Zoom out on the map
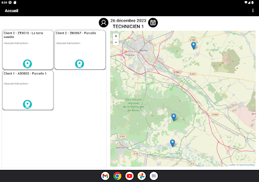 click(x=116, y=42)
